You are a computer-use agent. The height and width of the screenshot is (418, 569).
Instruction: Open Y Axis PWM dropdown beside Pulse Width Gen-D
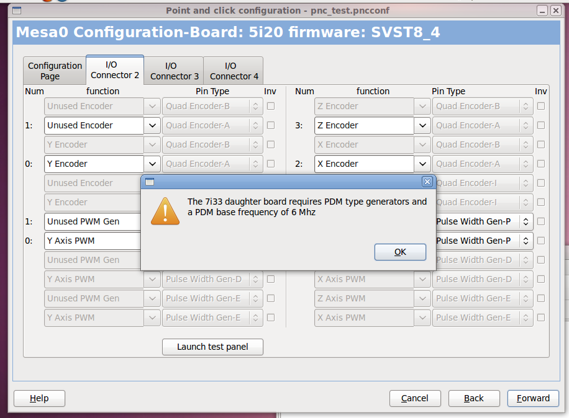pyautogui.click(x=152, y=279)
